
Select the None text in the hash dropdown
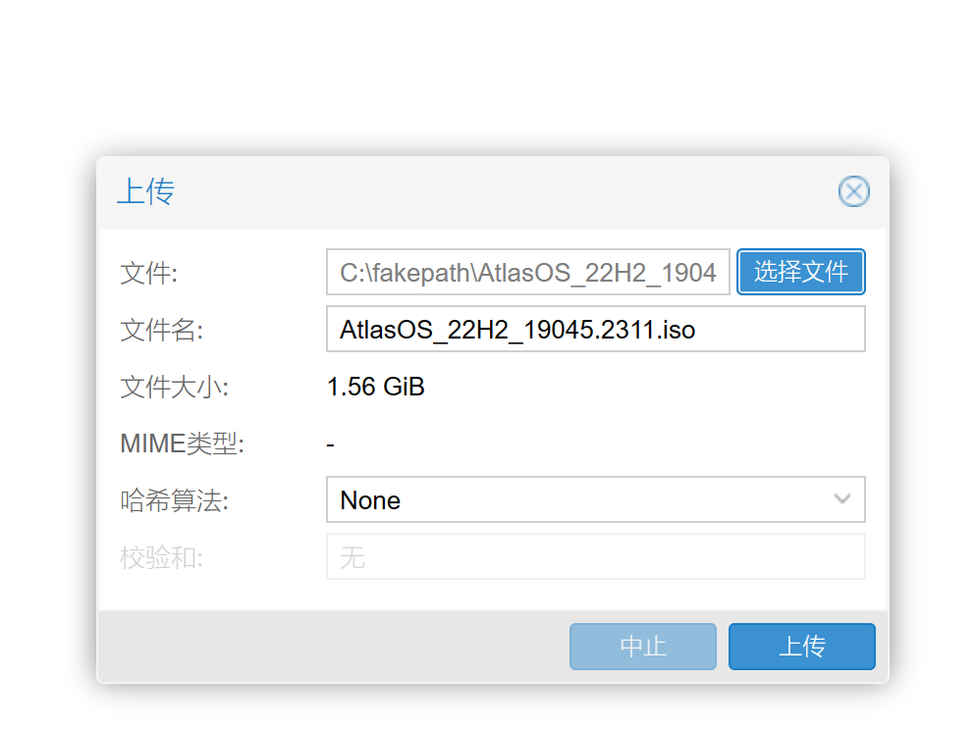click(x=370, y=500)
